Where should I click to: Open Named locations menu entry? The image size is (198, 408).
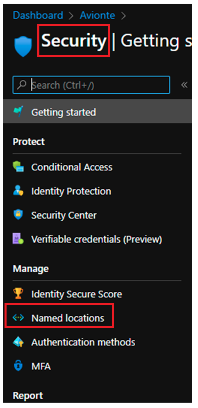[x=68, y=318]
